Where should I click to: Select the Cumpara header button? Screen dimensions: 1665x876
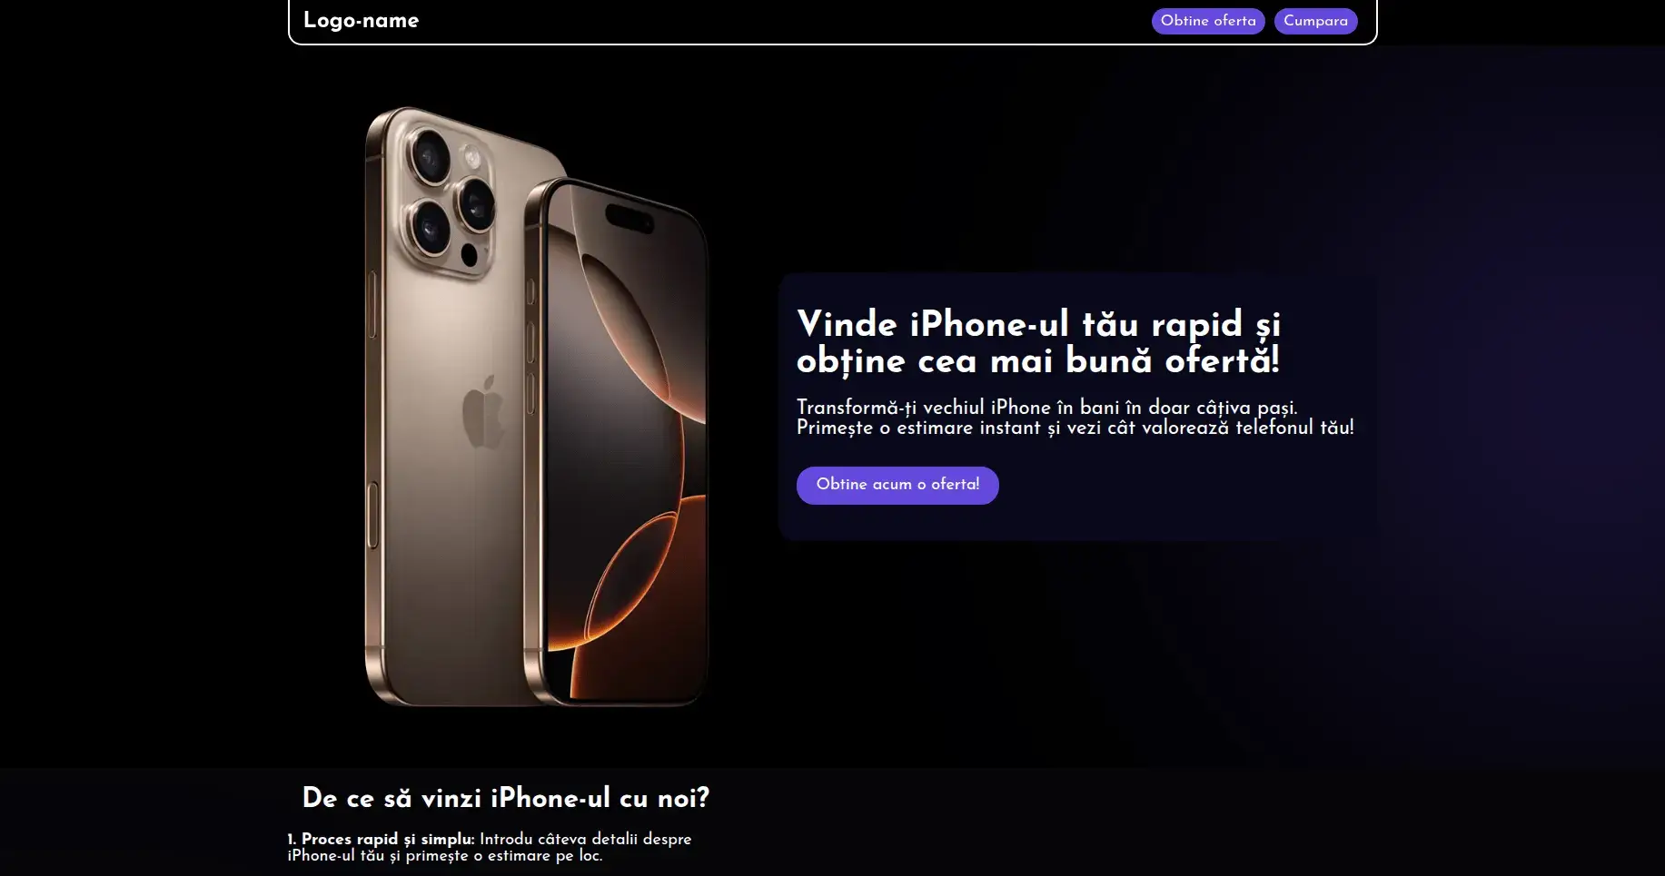coord(1315,21)
